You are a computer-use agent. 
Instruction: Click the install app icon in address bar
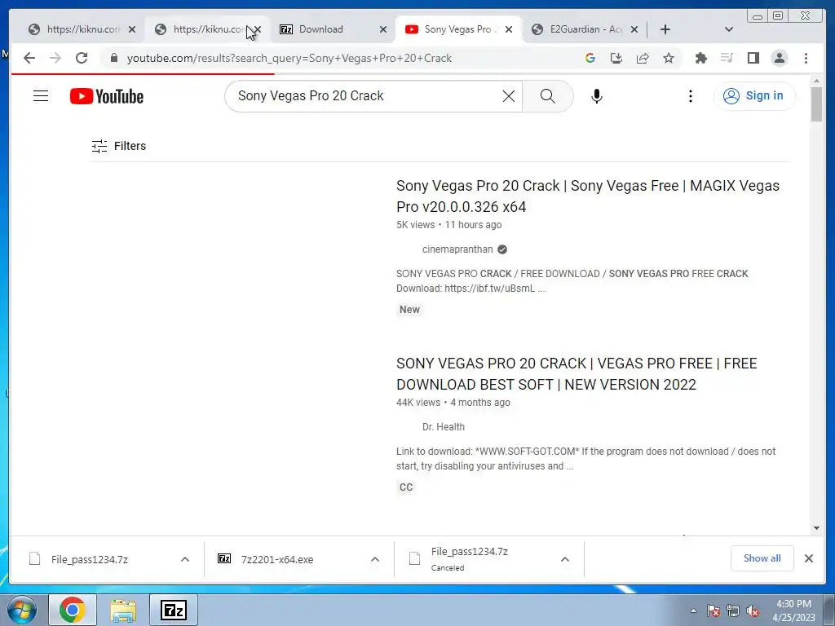point(616,58)
